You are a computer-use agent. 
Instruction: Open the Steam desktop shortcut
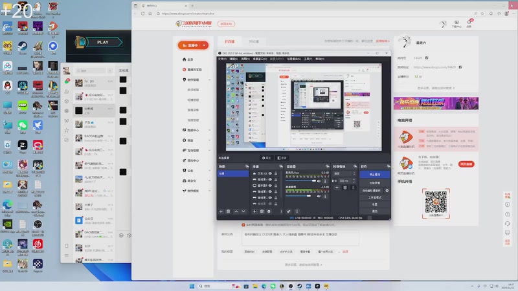point(23,47)
